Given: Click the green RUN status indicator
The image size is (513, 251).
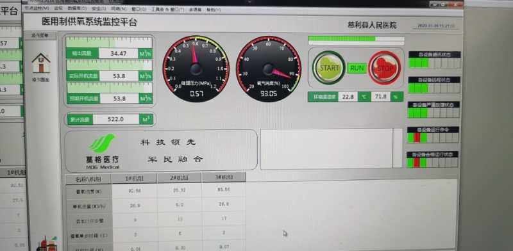Looking at the screenshot, I should (357, 69).
